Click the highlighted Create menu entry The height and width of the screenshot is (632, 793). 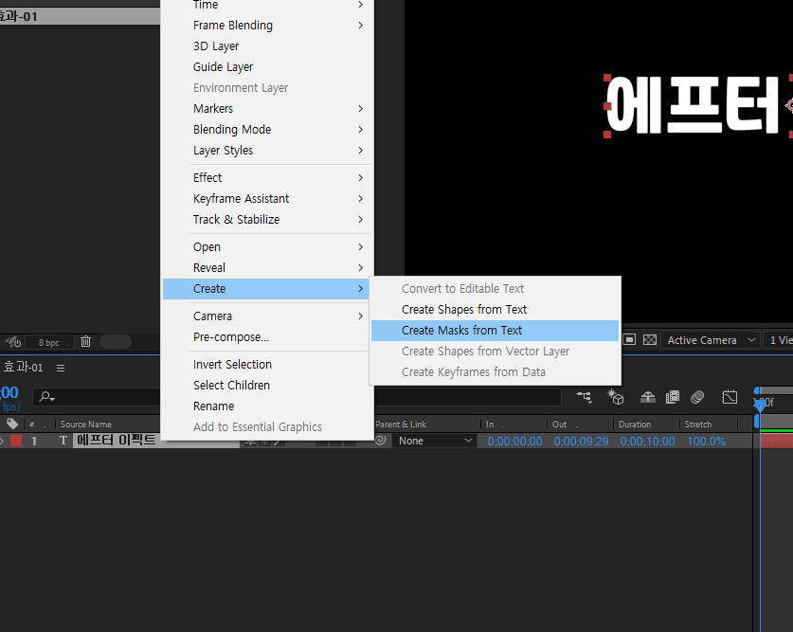click(268, 289)
